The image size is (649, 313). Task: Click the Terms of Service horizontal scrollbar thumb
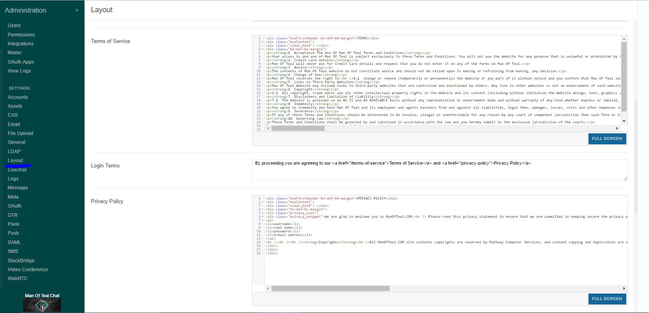(x=298, y=129)
